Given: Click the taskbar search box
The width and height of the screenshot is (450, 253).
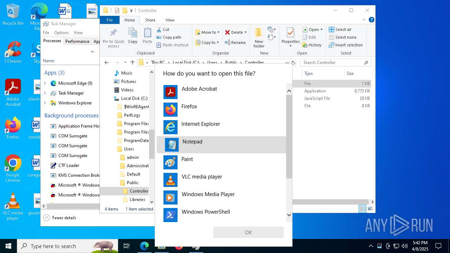Looking at the screenshot, I should point(67,246).
